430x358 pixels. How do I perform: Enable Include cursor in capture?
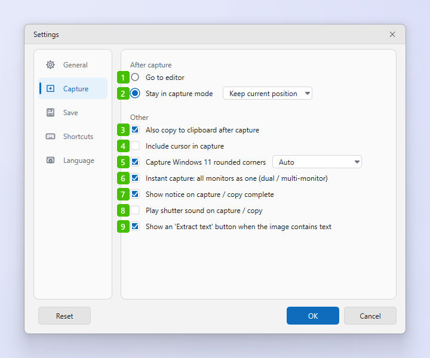(x=135, y=146)
